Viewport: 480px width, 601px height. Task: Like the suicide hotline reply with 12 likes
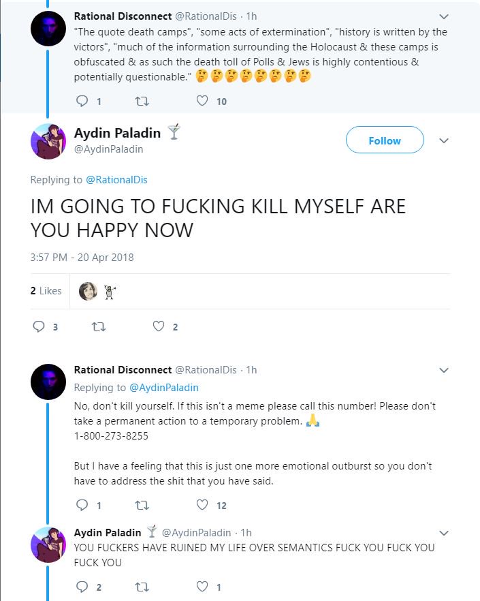tap(202, 505)
